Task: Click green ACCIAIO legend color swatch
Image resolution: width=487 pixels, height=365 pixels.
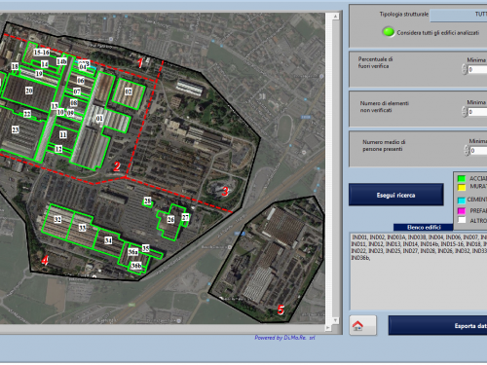Action: (x=462, y=178)
